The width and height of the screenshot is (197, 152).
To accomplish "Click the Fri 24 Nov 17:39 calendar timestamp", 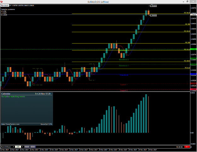I will pos(43,94).
